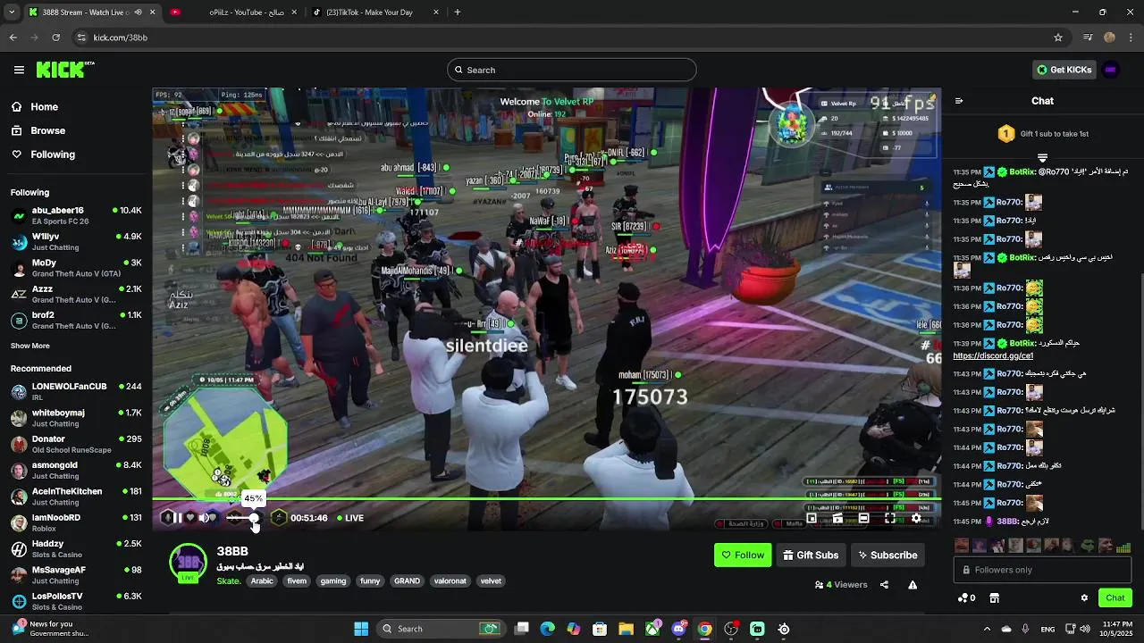Screen dimensions: 1144x643
Task: Open brof2 channel in sidebar
Action: (75, 320)
